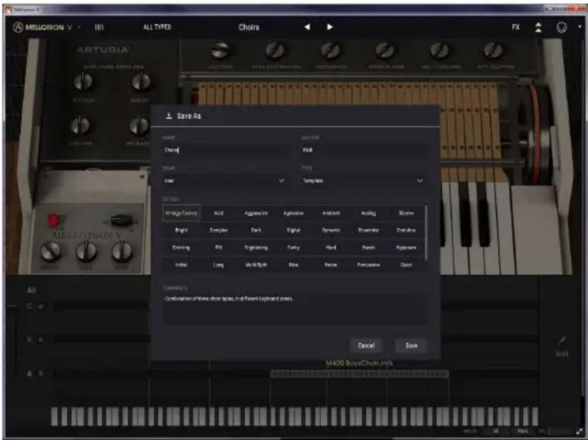Screen dimensions: 588x440
Task: Toggle the Acid style tag
Action: click(x=219, y=213)
